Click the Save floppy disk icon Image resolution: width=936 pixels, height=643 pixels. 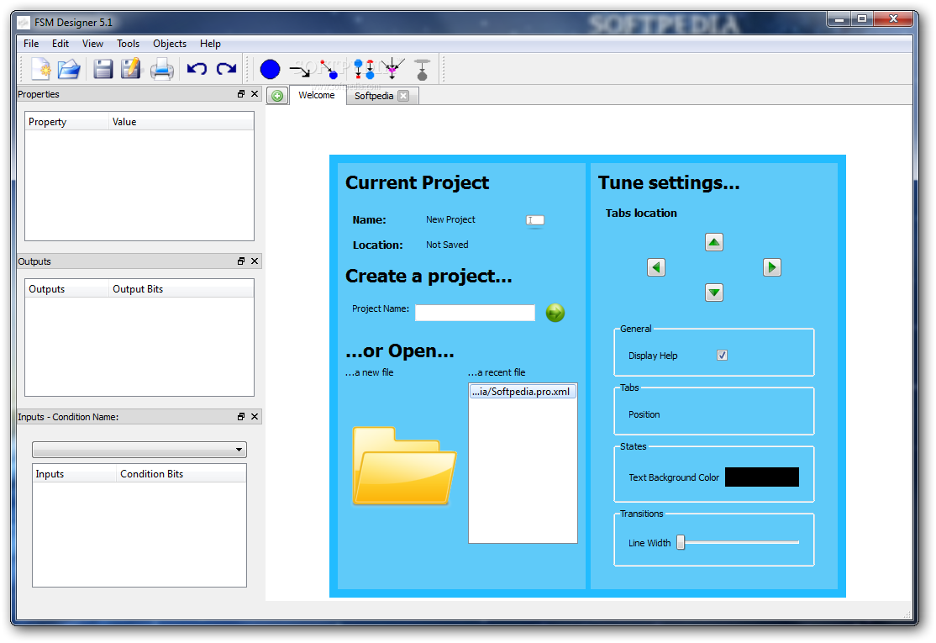click(103, 69)
